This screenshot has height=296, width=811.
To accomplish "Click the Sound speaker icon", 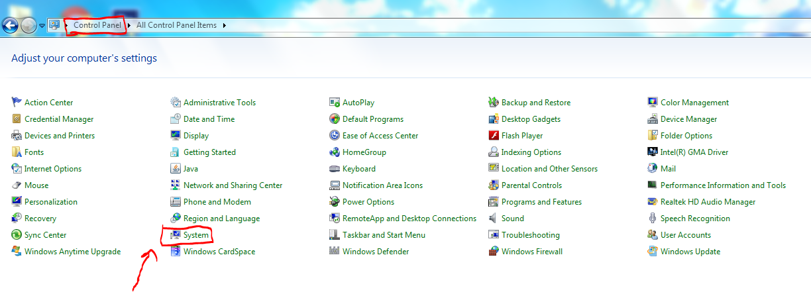I will tap(494, 218).
